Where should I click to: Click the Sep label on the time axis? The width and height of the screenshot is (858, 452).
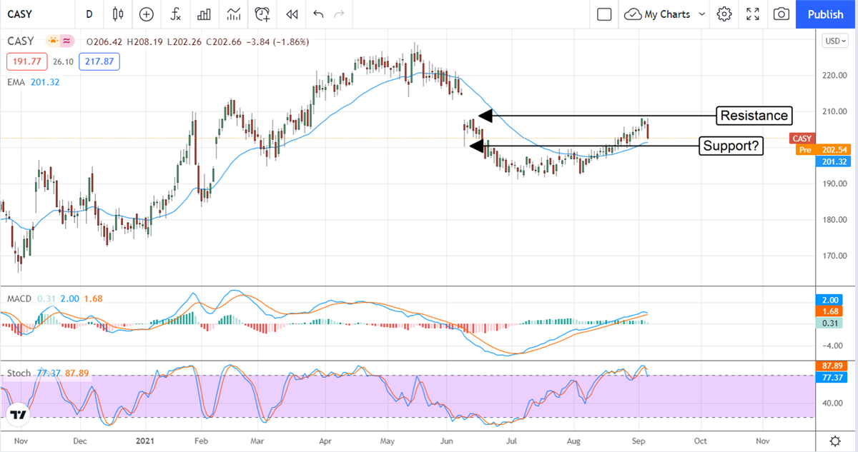[x=638, y=442]
